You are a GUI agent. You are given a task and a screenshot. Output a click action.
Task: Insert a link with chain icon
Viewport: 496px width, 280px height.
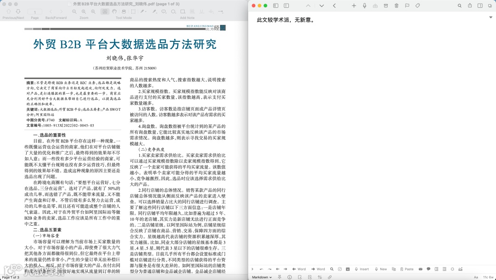[x=330, y=277]
